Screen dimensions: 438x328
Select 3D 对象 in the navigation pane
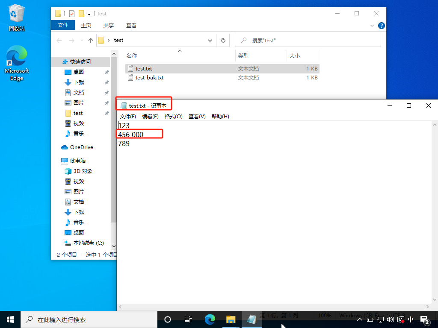pos(83,171)
